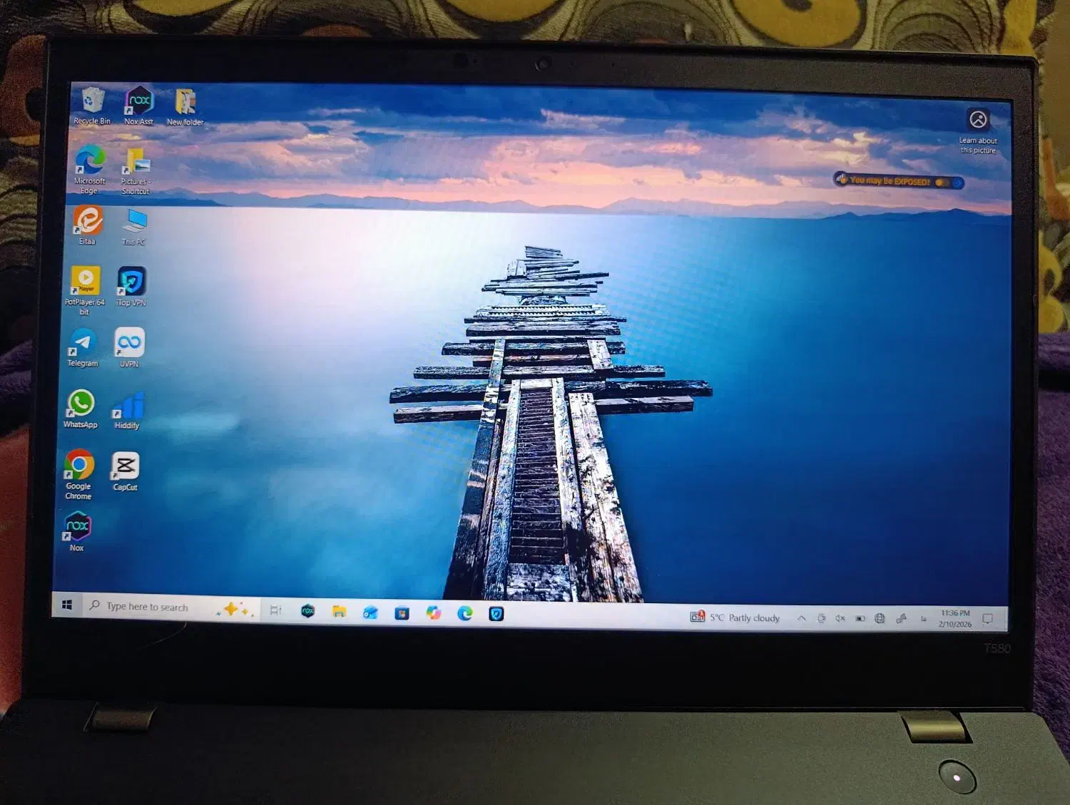
Task: Click the WhatsApp desktop icon
Action: tap(81, 406)
